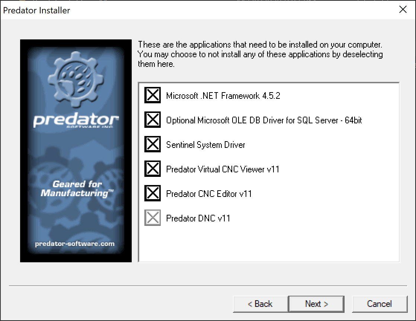Click the Next > button
This screenshot has width=416, height=321.
coord(316,304)
